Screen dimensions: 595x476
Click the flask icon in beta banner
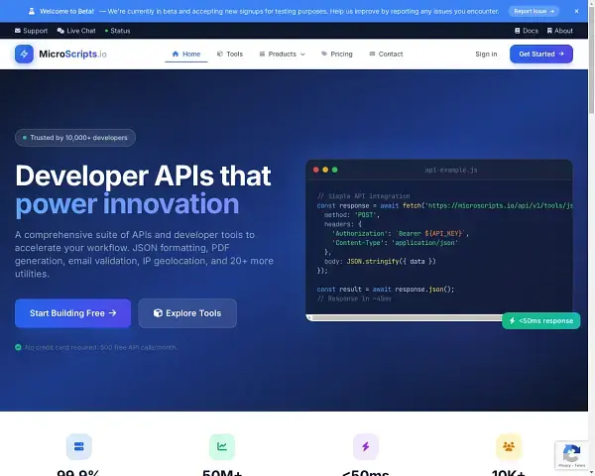[33, 11]
